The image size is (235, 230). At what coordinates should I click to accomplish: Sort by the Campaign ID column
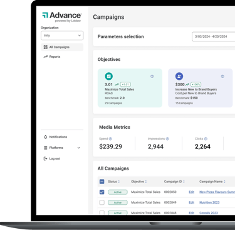[174, 182]
